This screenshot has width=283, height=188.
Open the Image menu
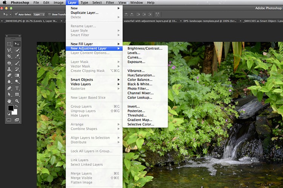(58, 3)
